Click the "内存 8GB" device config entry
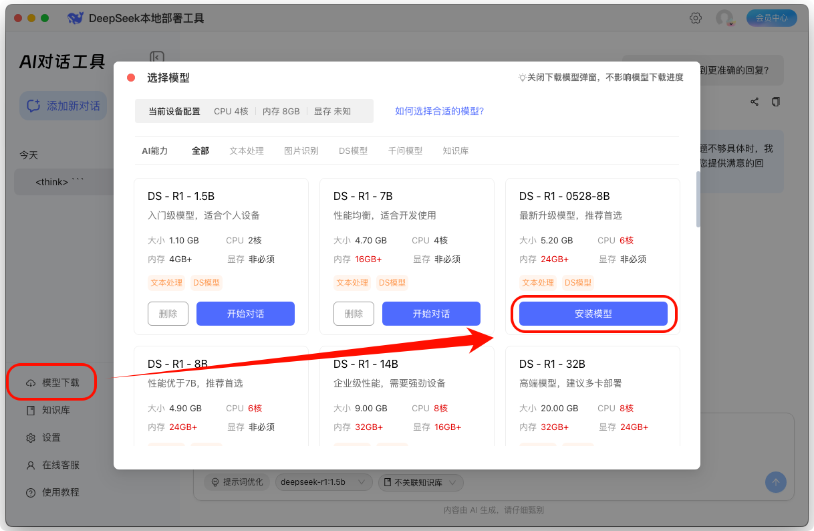This screenshot has height=531, width=814. point(281,111)
